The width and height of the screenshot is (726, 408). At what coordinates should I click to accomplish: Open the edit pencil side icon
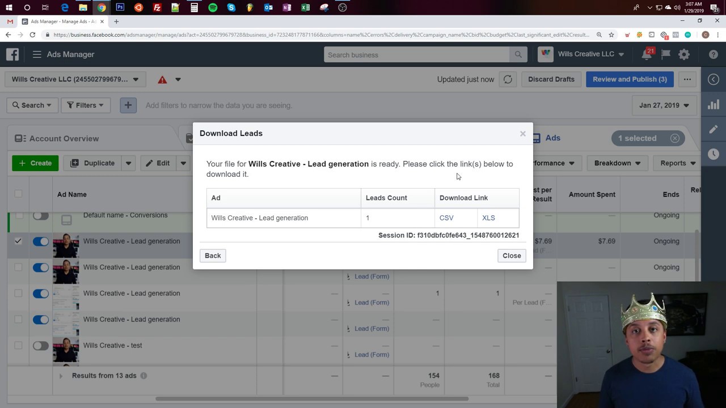(714, 130)
